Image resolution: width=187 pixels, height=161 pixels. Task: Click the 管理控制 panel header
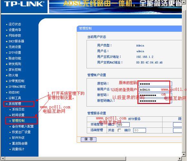(129, 29)
